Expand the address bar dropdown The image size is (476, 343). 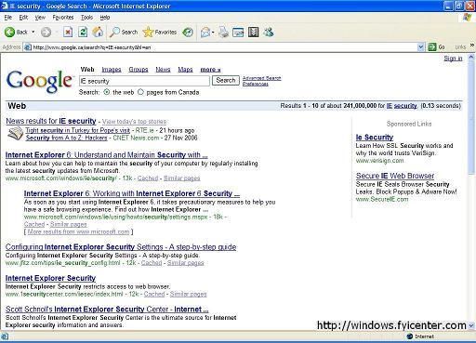[x=420, y=47]
